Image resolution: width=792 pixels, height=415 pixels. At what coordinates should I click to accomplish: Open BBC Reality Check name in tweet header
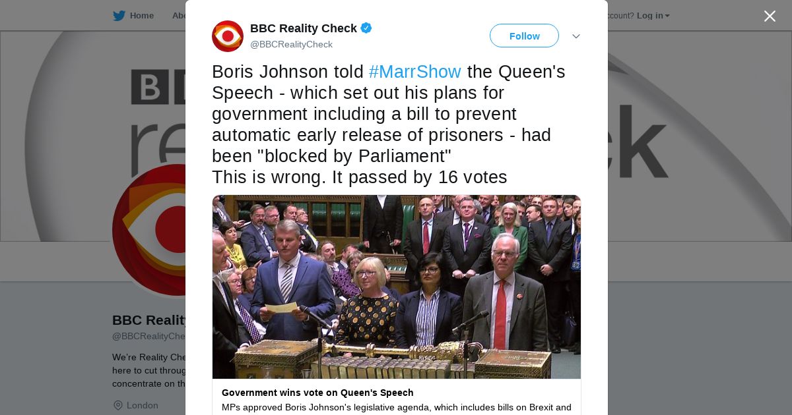coord(304,28)
